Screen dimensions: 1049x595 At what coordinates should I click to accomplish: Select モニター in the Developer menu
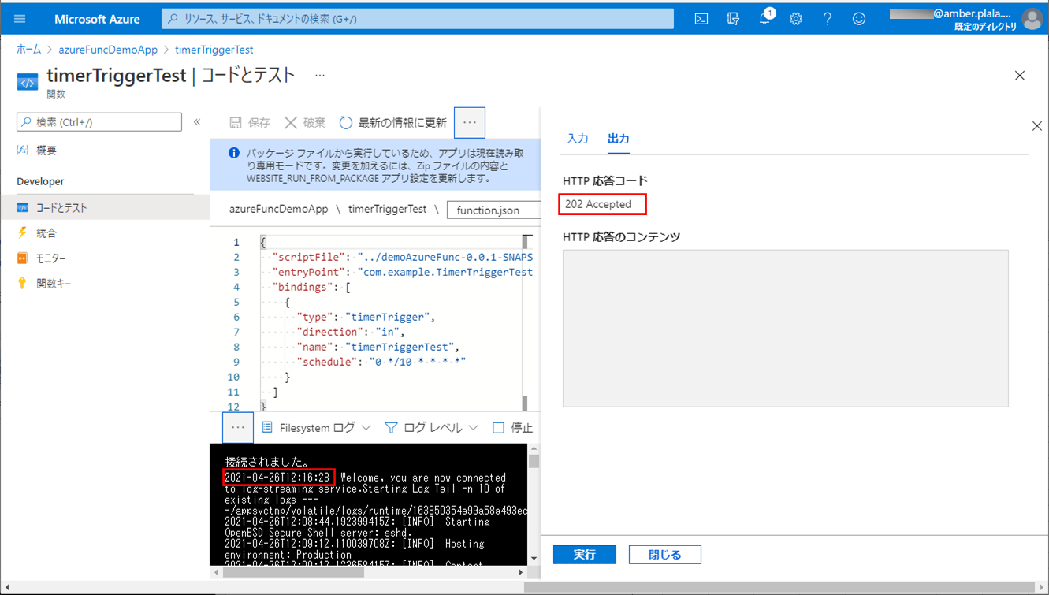click(x=51, y=258)
